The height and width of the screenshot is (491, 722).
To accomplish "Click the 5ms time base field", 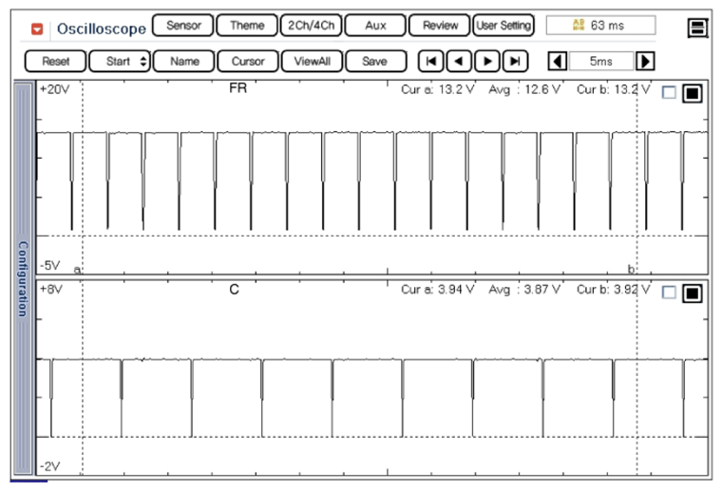I will (601, 61).
